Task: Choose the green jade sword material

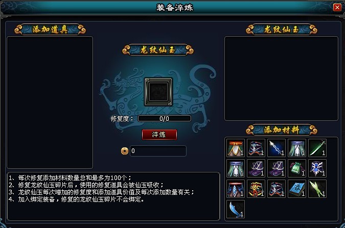Action: click(317, 148)
